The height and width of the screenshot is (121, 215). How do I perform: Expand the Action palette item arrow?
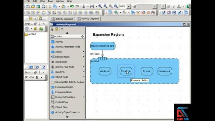coord(84,51)
